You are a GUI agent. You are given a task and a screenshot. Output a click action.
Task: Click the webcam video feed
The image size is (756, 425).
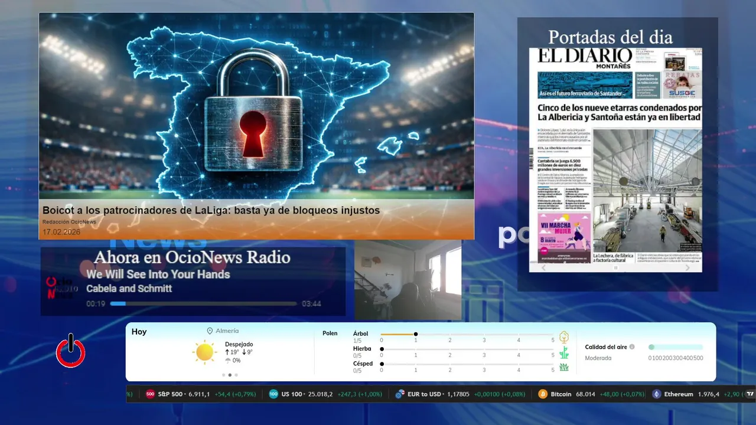point(408,280)
